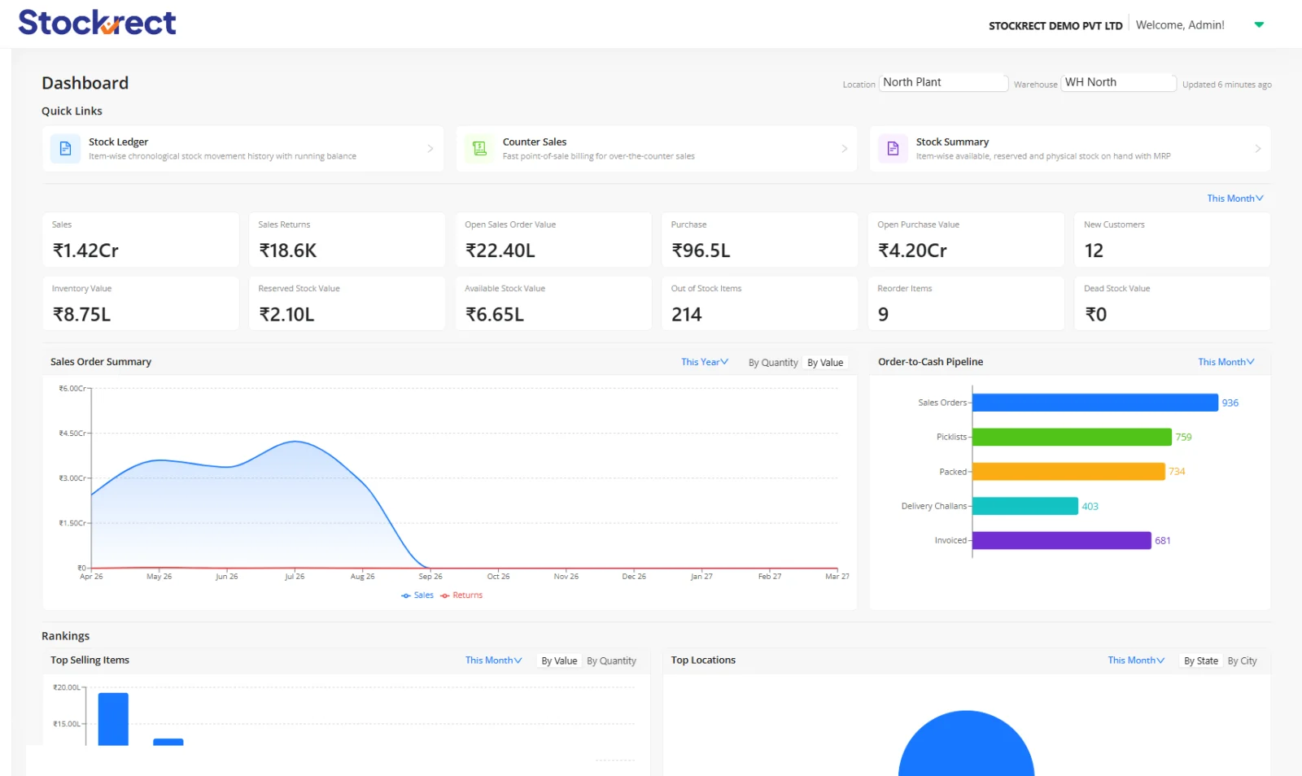Change Top Selling Items This Month period

pos(494,660)
